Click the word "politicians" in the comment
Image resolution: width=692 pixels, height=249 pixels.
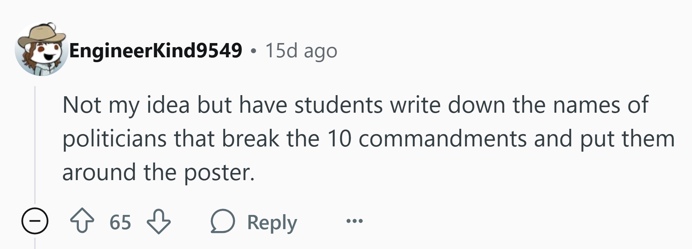point(114,139)
